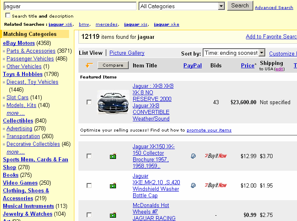Click Buy It Now logo for XK150 brochure
Image resolution: width=297 pixels, height=221 pixels.
coord(216,156)
